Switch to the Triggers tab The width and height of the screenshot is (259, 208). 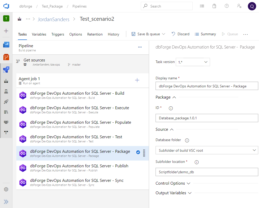click(x=58, y=34)
